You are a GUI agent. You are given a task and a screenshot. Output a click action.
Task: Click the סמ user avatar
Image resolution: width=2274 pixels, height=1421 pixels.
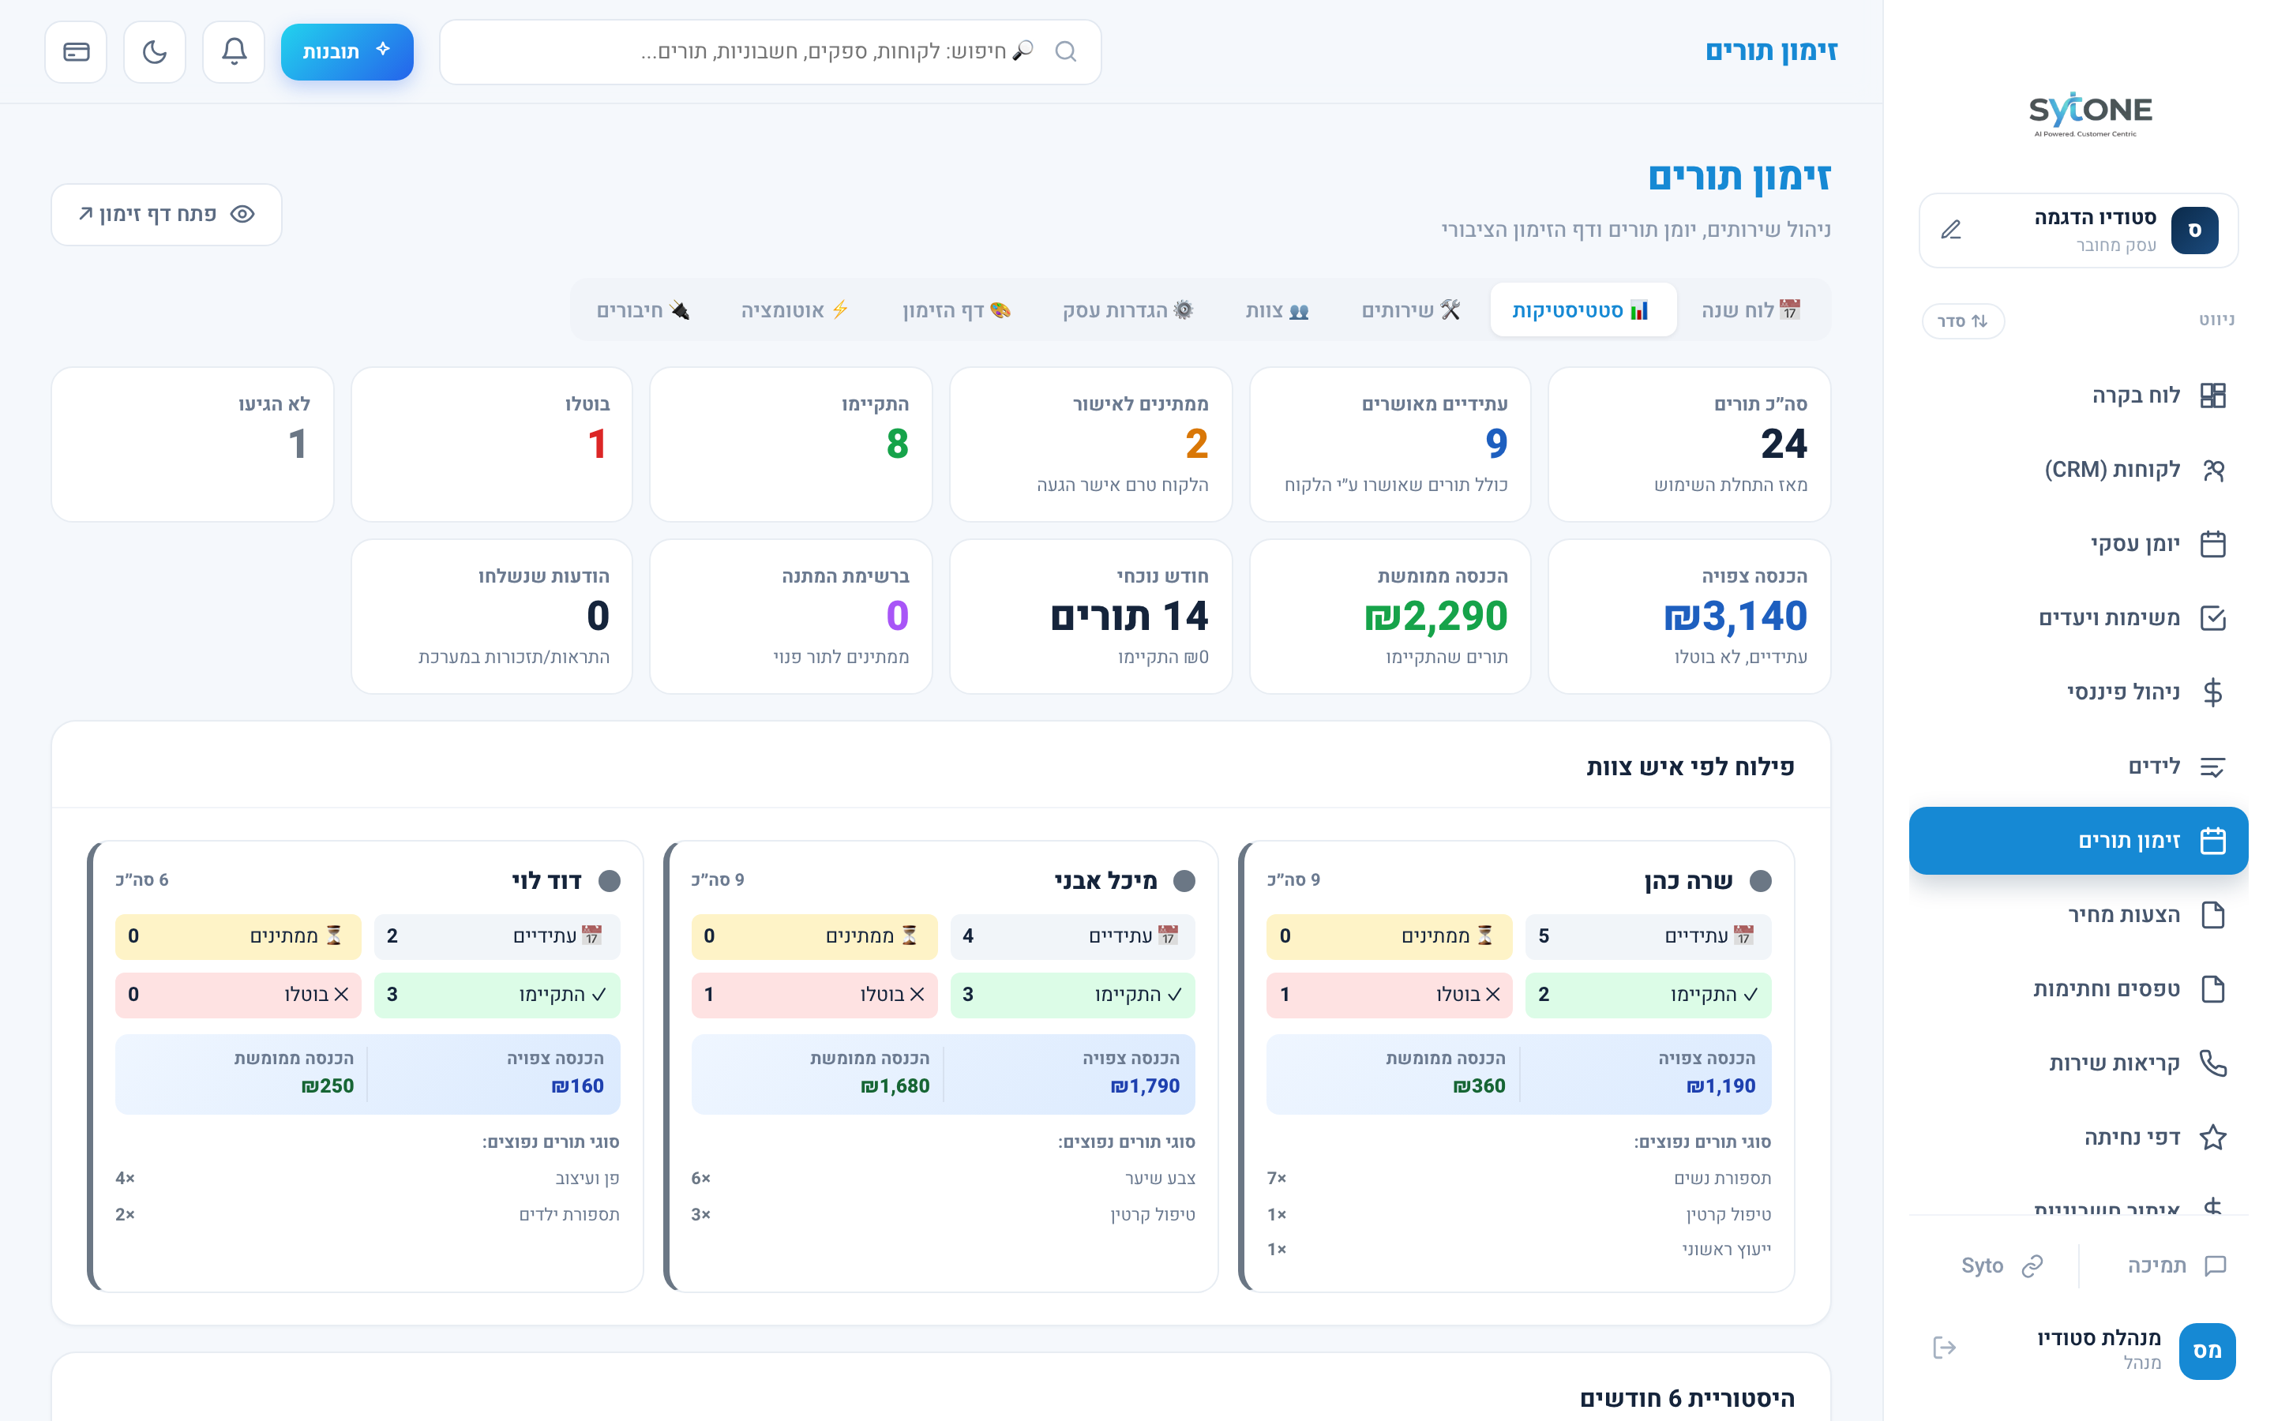[2206, 1351]
